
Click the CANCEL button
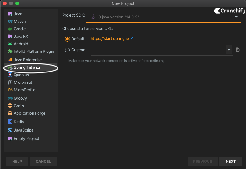point(43,161)
